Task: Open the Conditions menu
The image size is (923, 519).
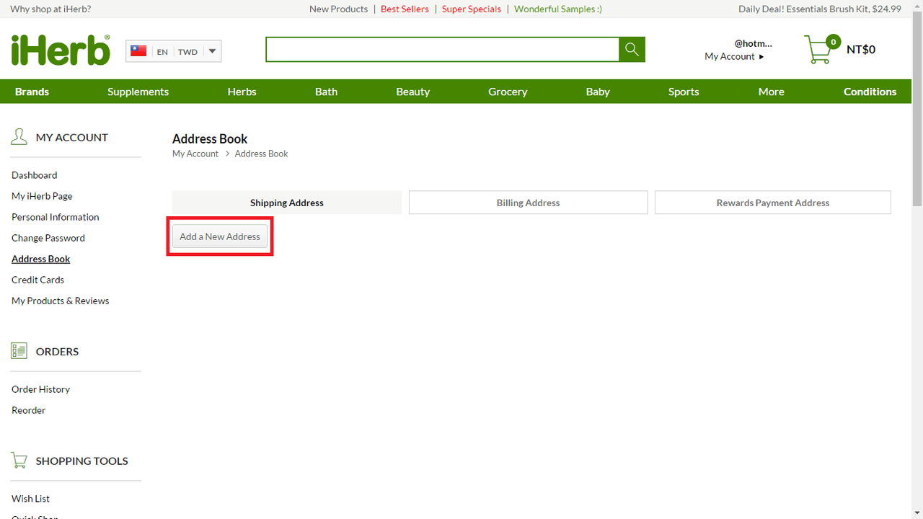Action: tap(870, 92)
